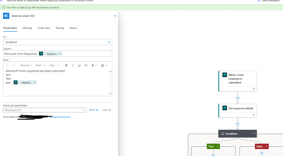Click the Forms icon in Body token
283x156 pixels.
pos(16,82)
